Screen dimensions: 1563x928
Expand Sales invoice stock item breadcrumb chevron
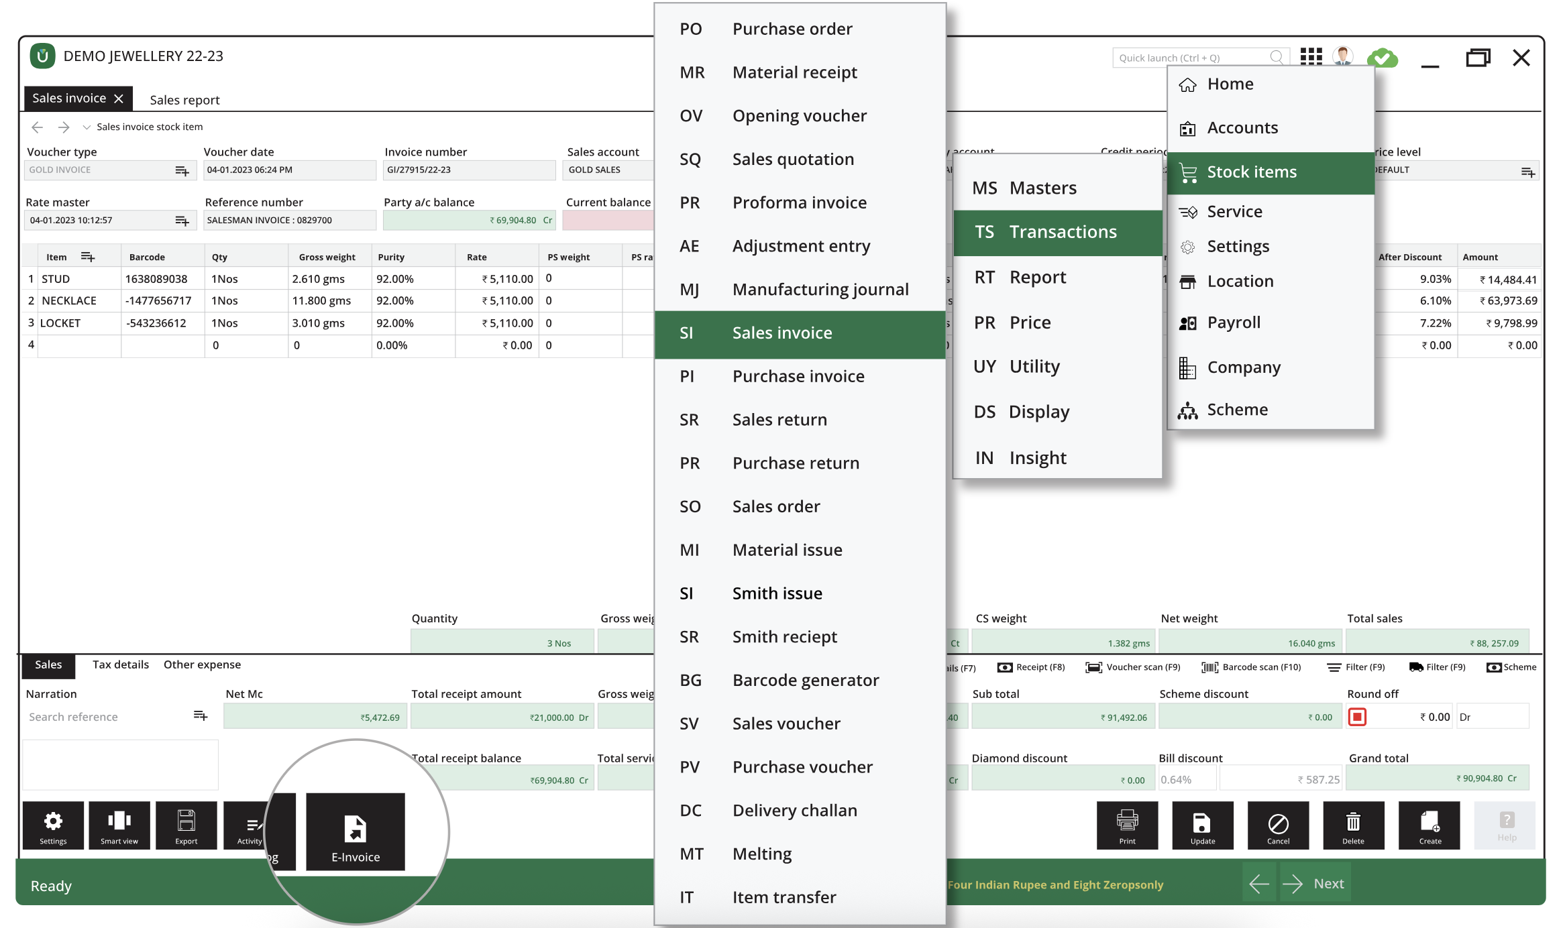click(x=87, y=127)
